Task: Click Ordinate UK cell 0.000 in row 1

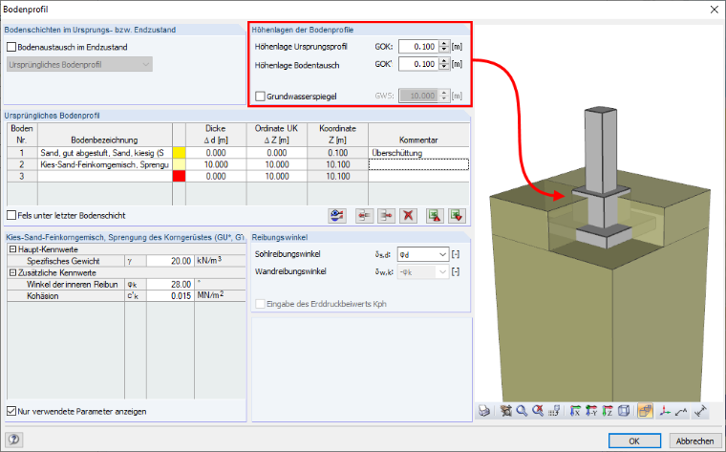Action: tap(277, 153)
